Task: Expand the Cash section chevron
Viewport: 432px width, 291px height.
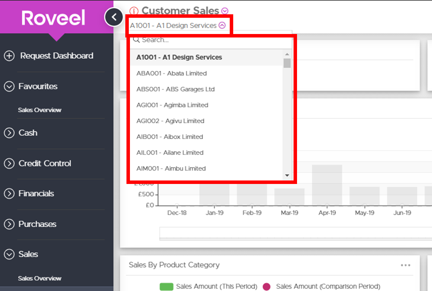Action: click(9, 133)
